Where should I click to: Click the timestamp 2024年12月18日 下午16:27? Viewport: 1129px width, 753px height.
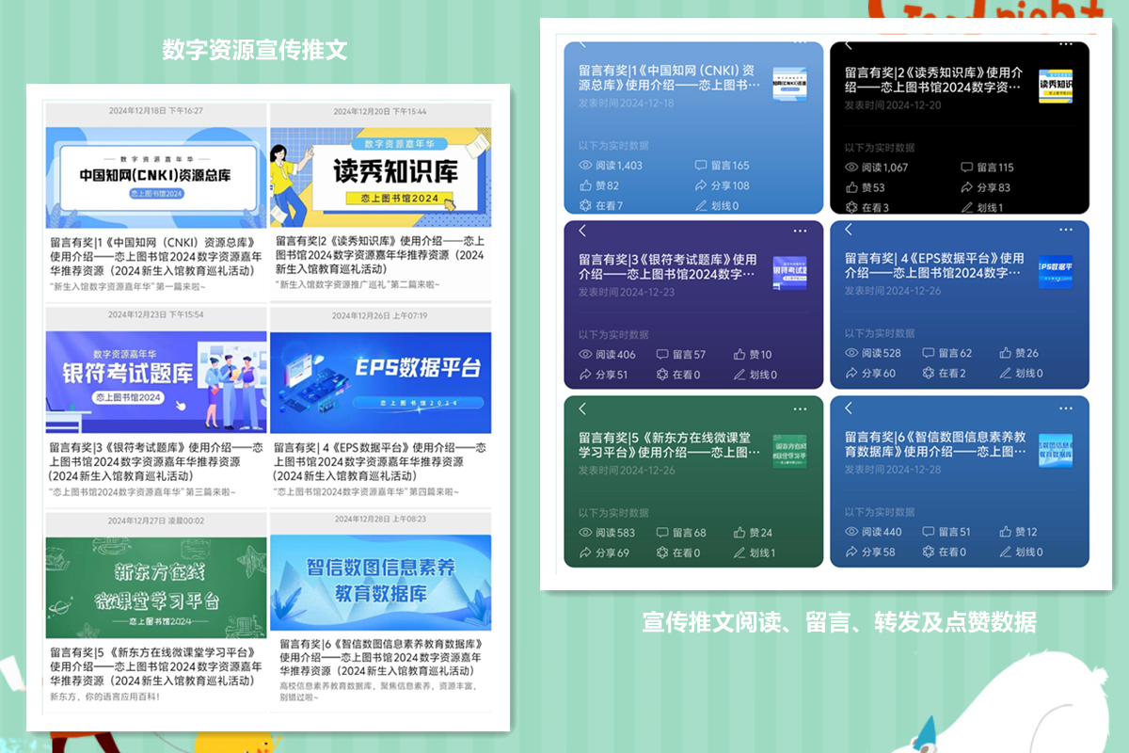[156, 111]
